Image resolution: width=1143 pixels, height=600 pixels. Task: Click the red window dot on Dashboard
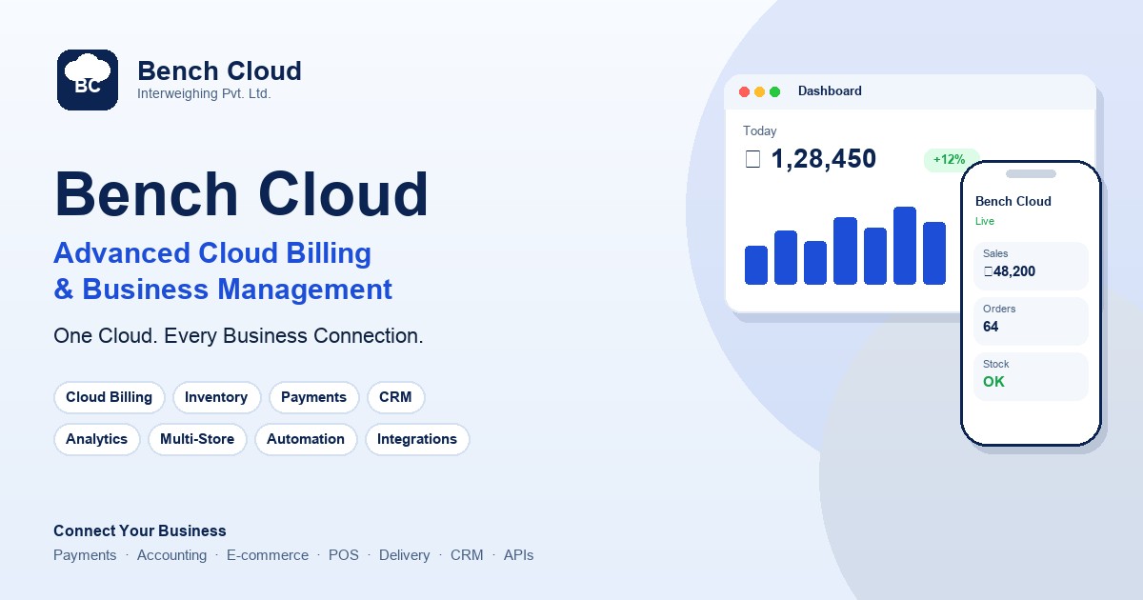coord(745,91)
